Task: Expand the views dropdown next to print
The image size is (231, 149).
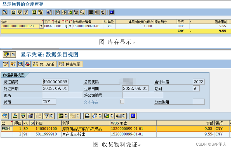Action: (x=100, y=116)
